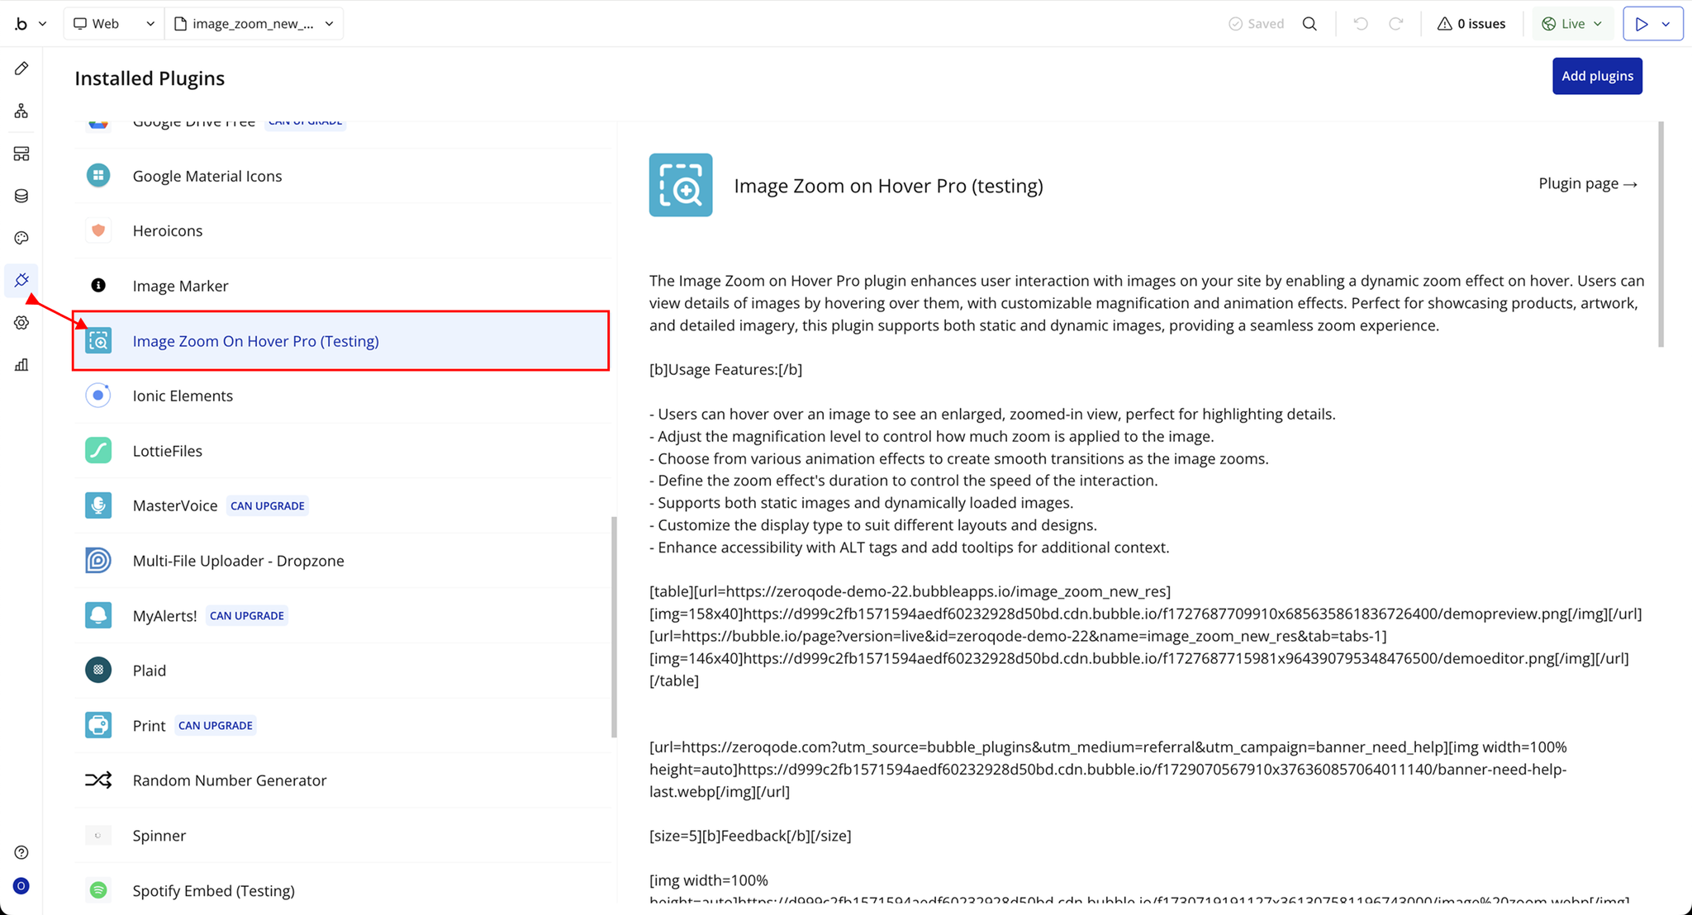Click the help question mark icon
Image resolution: width=1692 pixels, height=915 pixels.
(x=21, y=852)
